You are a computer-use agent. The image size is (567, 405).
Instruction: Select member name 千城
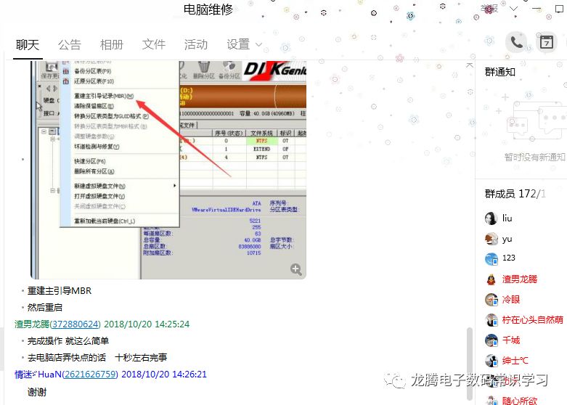(511, 340)
